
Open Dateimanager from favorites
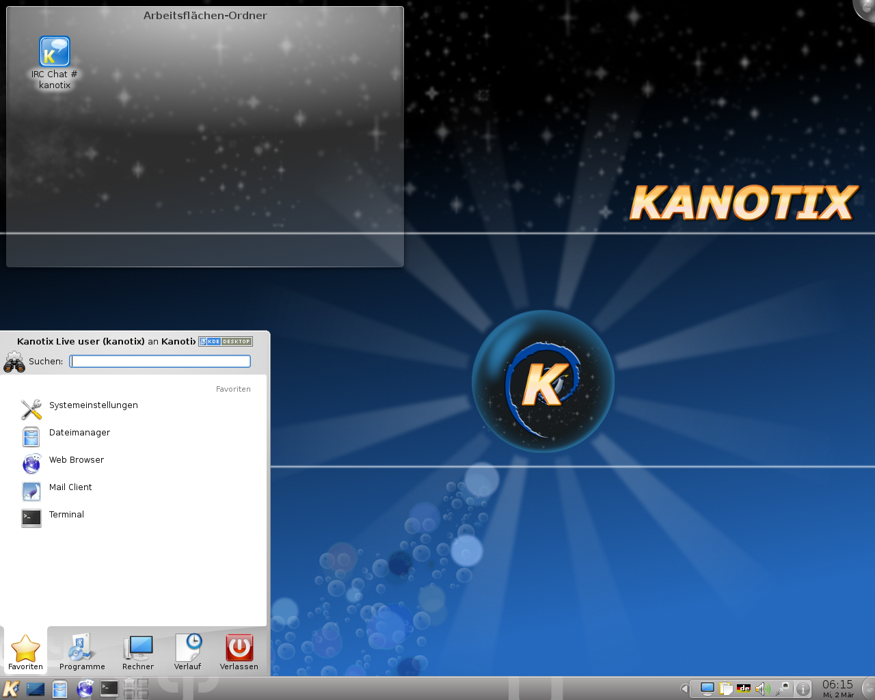pyautogui.click(x=133, y=436)
